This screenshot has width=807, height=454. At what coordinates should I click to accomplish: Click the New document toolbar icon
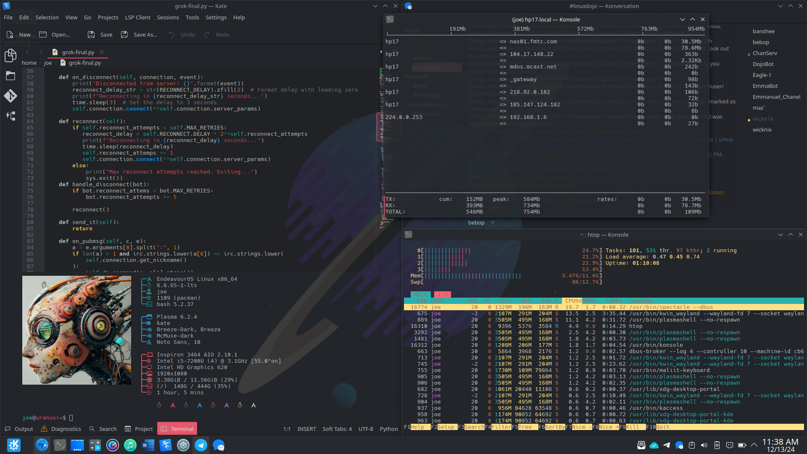10,34
